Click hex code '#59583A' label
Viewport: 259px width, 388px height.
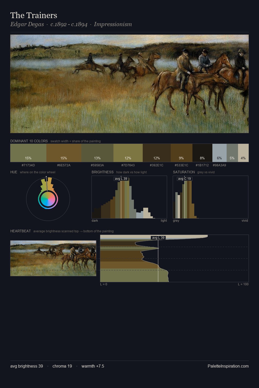tap(97, 165)
